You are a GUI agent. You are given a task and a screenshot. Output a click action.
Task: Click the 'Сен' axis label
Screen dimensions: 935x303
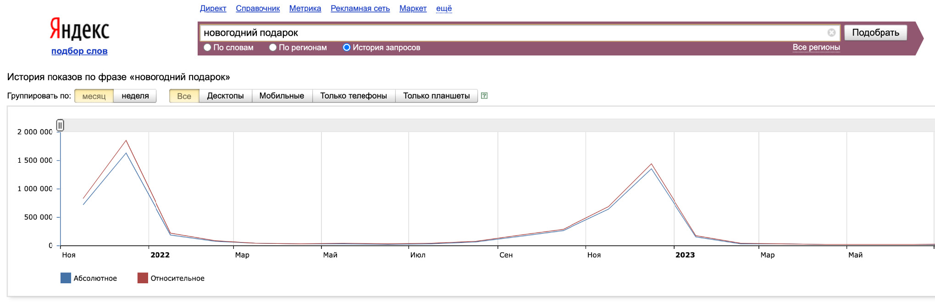point(506,255)
